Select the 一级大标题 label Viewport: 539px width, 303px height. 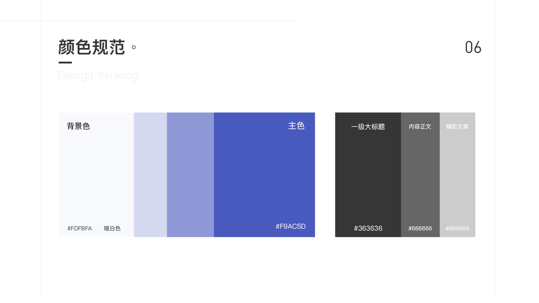click(x=368, y=127)
